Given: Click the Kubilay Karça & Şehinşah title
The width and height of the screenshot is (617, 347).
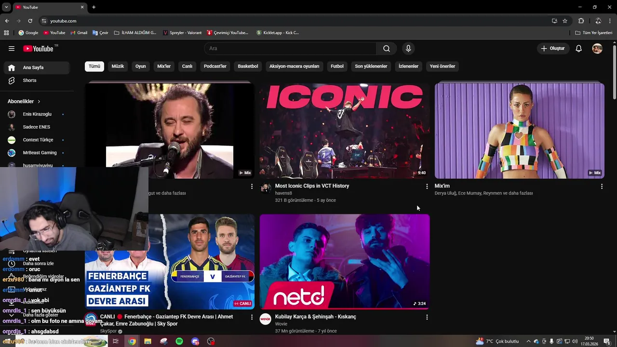Looking at the screenshot, I should 315,317.
